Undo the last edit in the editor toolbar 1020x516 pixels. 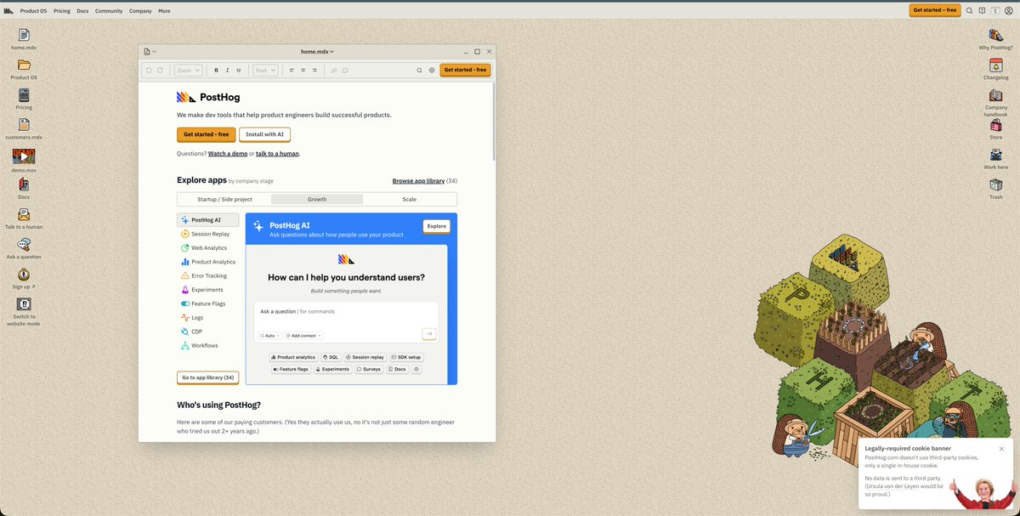click(x=149, y=71)
